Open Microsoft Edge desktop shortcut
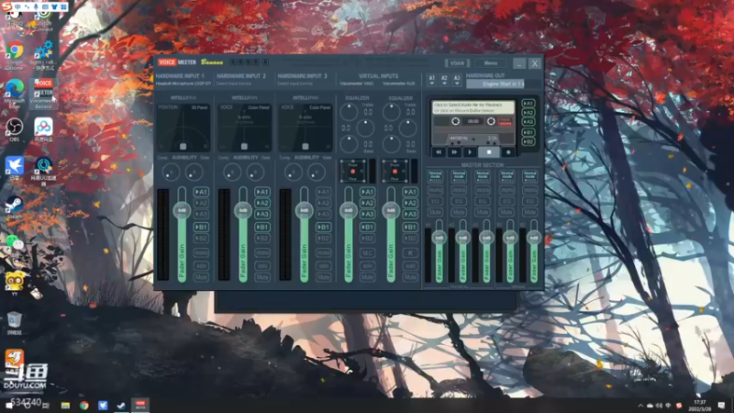This screenshot has width=734, height=413. tap(15, 94)
